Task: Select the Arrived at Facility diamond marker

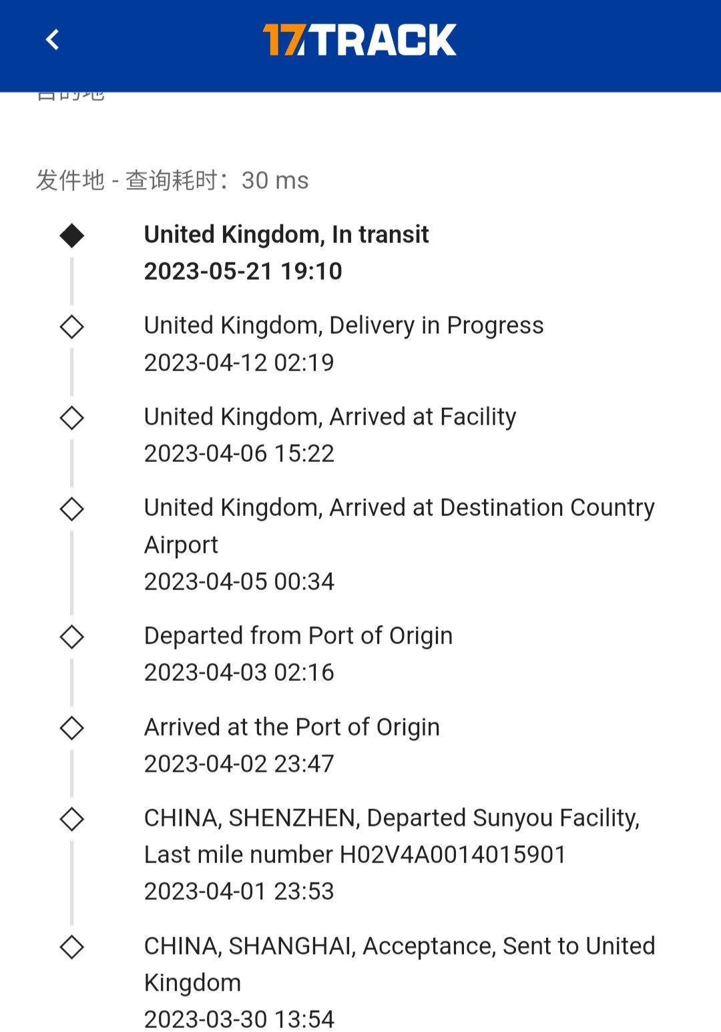Action: 71,418
